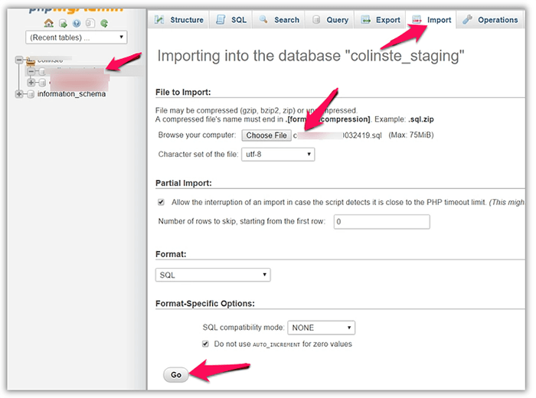Click the Choose File button
This screenshot has height=398, width=536.
[266, 135]
